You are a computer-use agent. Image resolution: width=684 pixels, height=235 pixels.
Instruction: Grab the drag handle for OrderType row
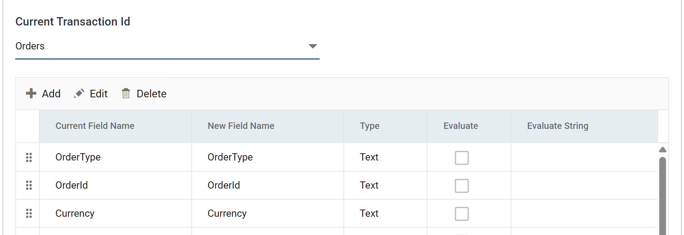[29, 157]
